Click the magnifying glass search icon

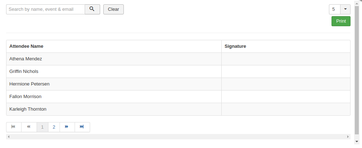point(92,9)
